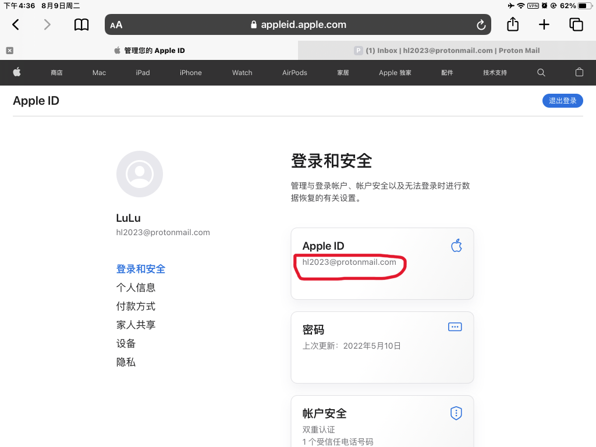Viewport: 596px width, 447px height.
Task: Close the Apple ID tab with its X
Action: tap(10, 51)
